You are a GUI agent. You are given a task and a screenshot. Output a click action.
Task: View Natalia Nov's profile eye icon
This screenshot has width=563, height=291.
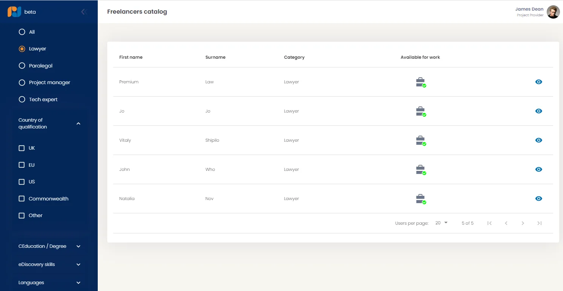[x=539, y=199]
